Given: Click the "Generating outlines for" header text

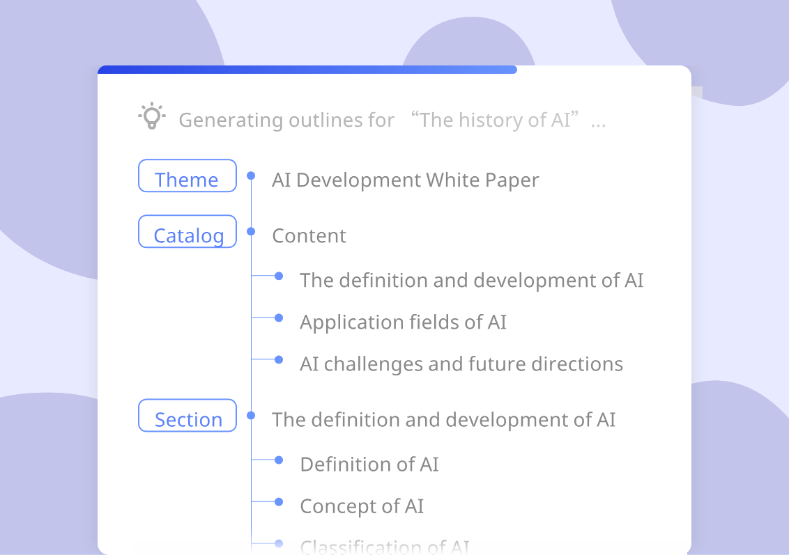Looking at the screenshot, I should click(x=286, y=120).
